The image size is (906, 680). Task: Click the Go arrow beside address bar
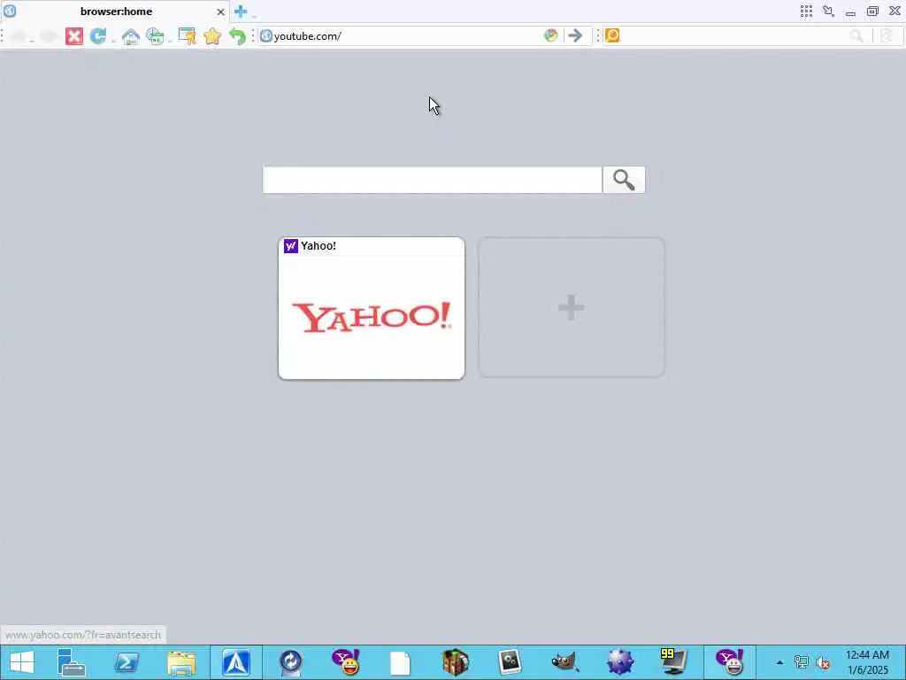(575, 35)
